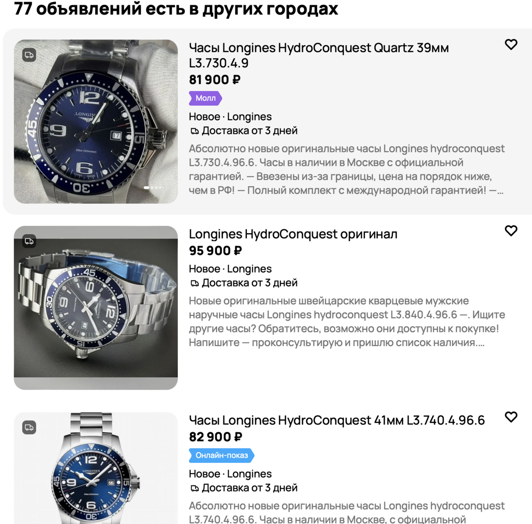Click the 95 900 ₽ price

tap(215, 251)
